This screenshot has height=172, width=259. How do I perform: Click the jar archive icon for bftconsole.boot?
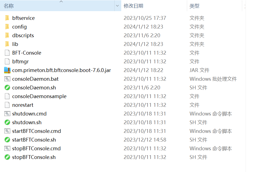point(7,70)
